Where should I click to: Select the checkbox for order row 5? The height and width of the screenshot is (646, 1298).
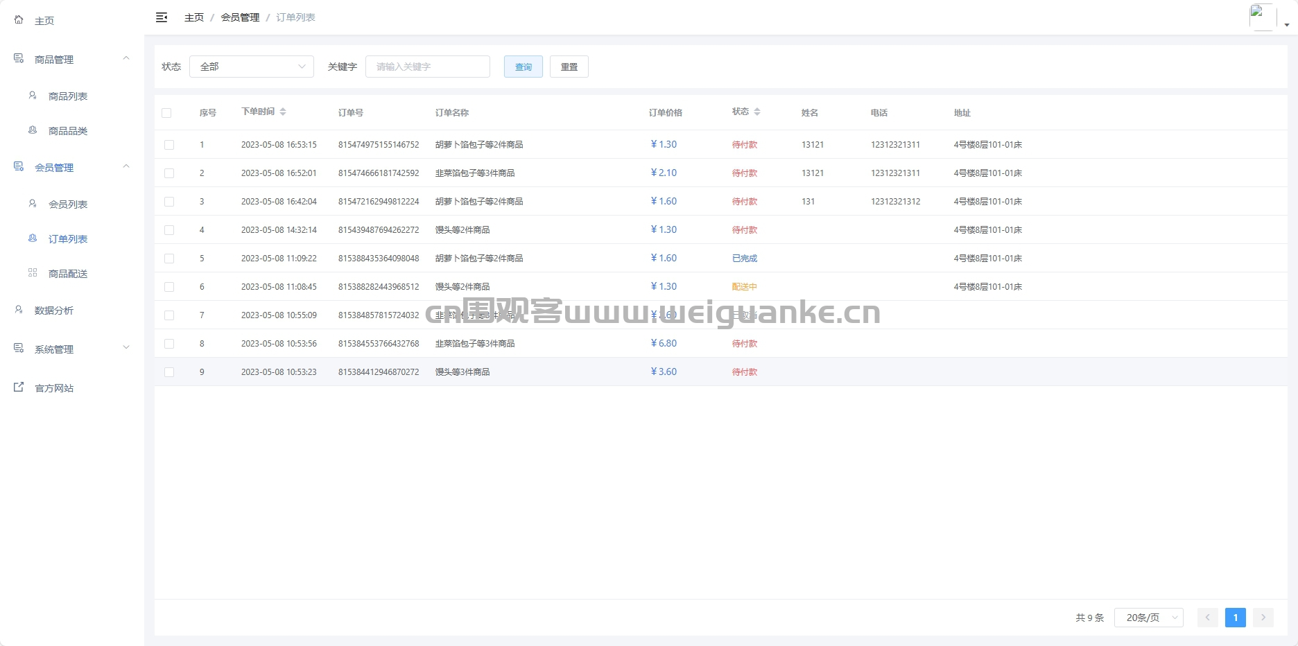(169, 259)
